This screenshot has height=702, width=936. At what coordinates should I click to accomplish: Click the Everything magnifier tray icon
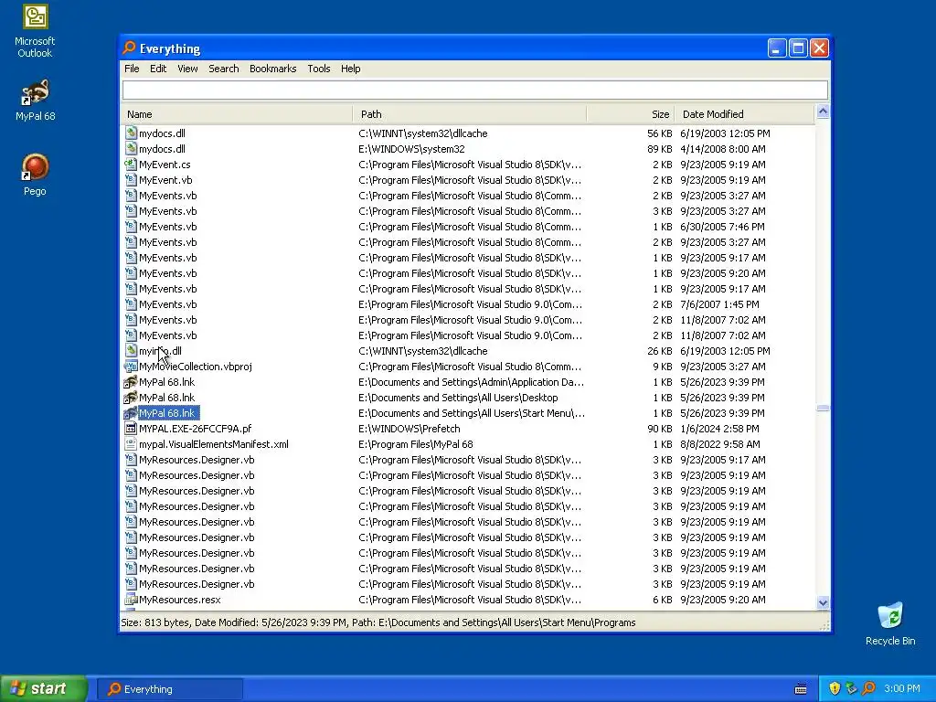pyautogui.click(x=868, y=688)
